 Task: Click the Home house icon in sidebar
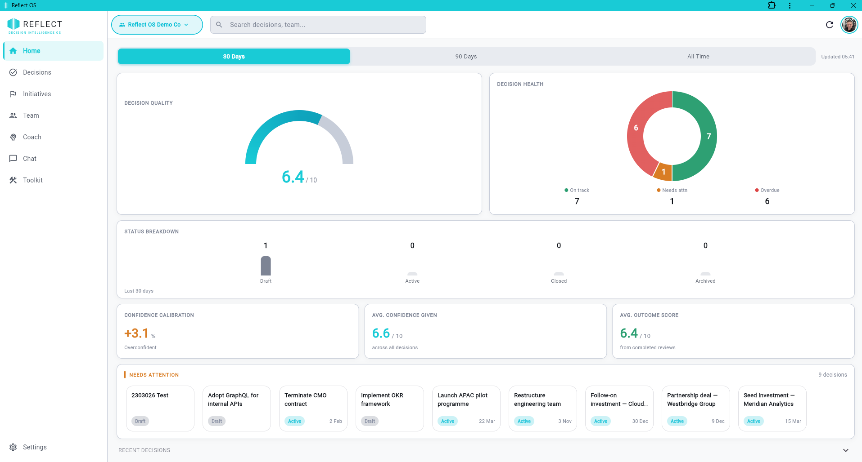(13, 51)
